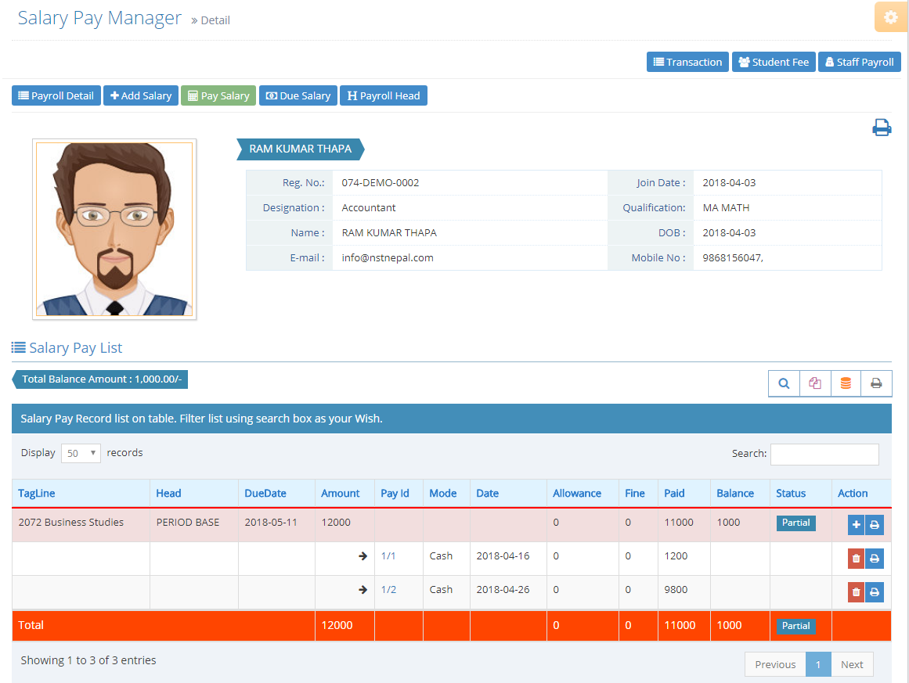Print payment 1/2 receipt icon

coord(875,592)
